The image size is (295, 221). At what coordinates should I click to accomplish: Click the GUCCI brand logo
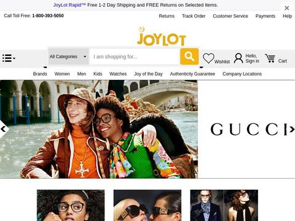[249, 129]
